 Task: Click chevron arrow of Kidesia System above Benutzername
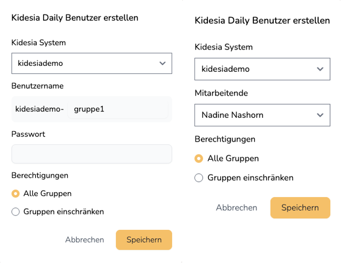(162, 63)
